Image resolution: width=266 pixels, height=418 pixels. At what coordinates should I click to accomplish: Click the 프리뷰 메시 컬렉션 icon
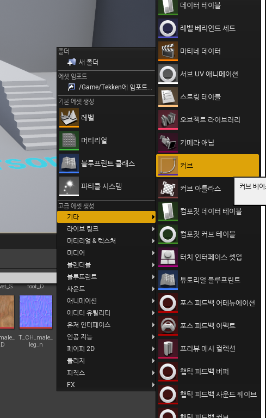coord(168,349)
